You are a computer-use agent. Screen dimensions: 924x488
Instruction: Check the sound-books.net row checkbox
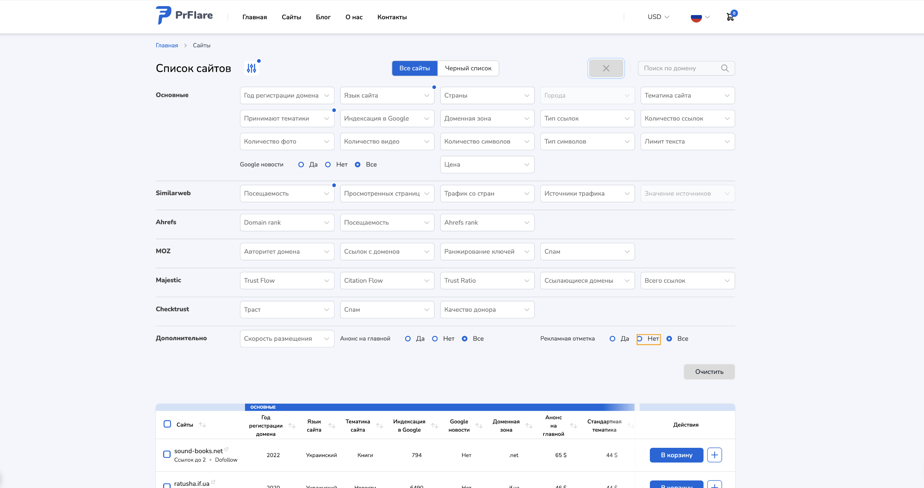point(167,454)
